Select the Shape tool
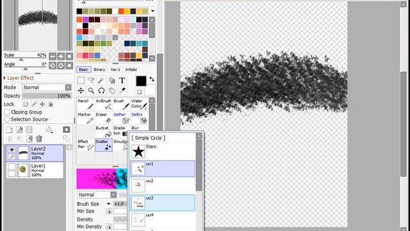This screenshot has width=410, height=231. coord(111,80)
